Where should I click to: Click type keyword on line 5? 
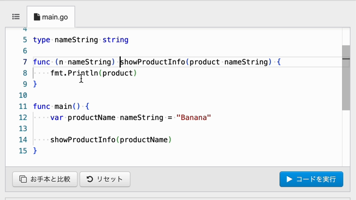42,40
